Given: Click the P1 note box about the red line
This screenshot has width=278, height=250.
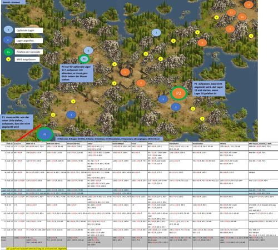Looking at the screenshot, I should click(17, 122).
